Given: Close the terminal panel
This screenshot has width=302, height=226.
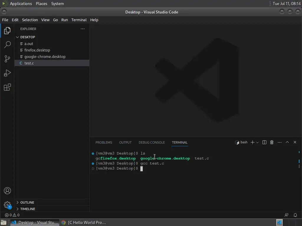Looking at the screenshot, I should pos(295,142).
